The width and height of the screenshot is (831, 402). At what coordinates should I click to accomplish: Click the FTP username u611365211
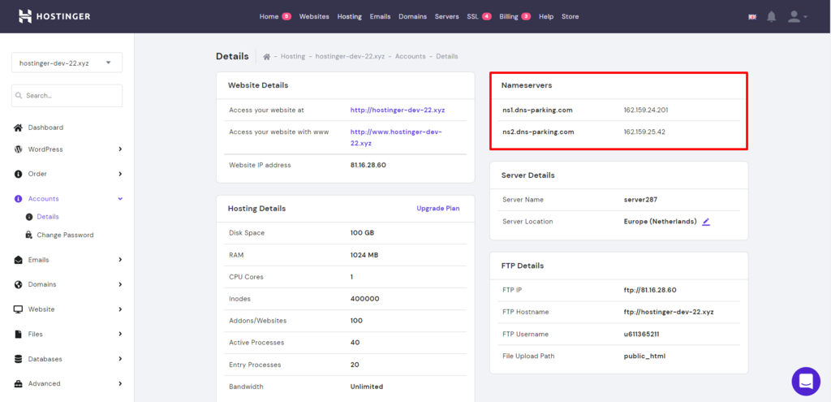click(642, 334)
